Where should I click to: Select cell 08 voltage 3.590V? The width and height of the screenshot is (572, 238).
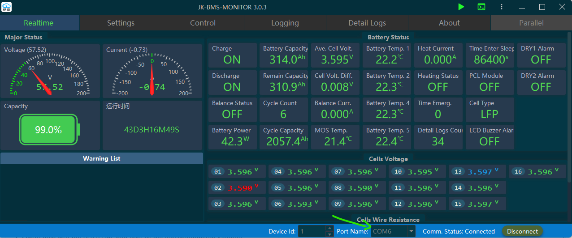pyautogui.click(x=357, y=187)
